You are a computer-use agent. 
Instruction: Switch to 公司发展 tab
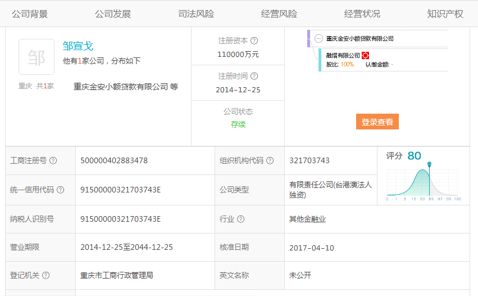(x=113, y=14)
